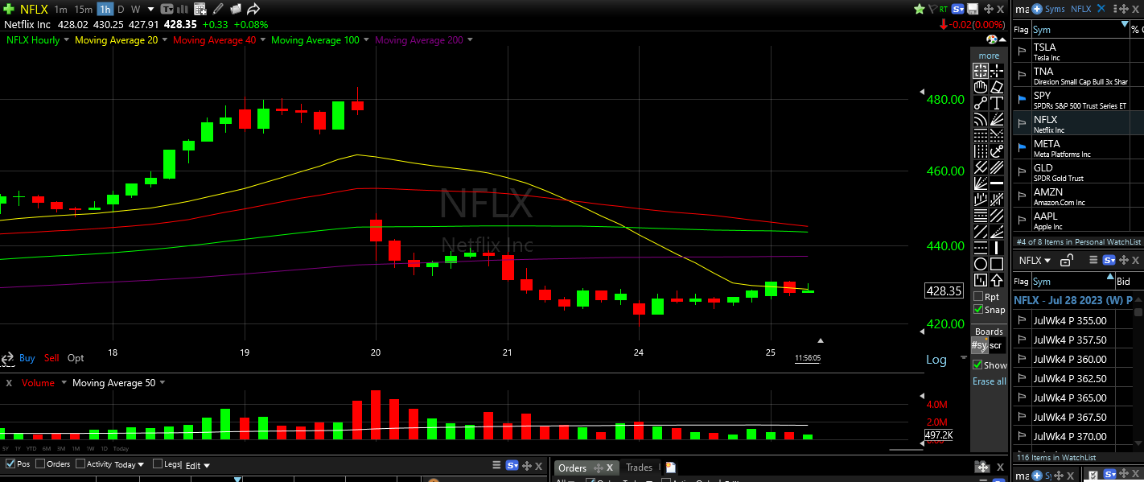Expand the Moving Average 20 dropdown

pos(164,39)
